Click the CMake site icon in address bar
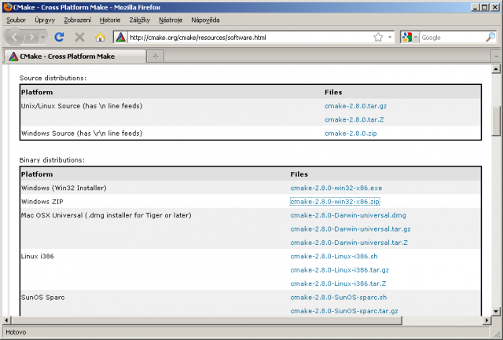This screenshot has height=340, width=503. point(120,37)
